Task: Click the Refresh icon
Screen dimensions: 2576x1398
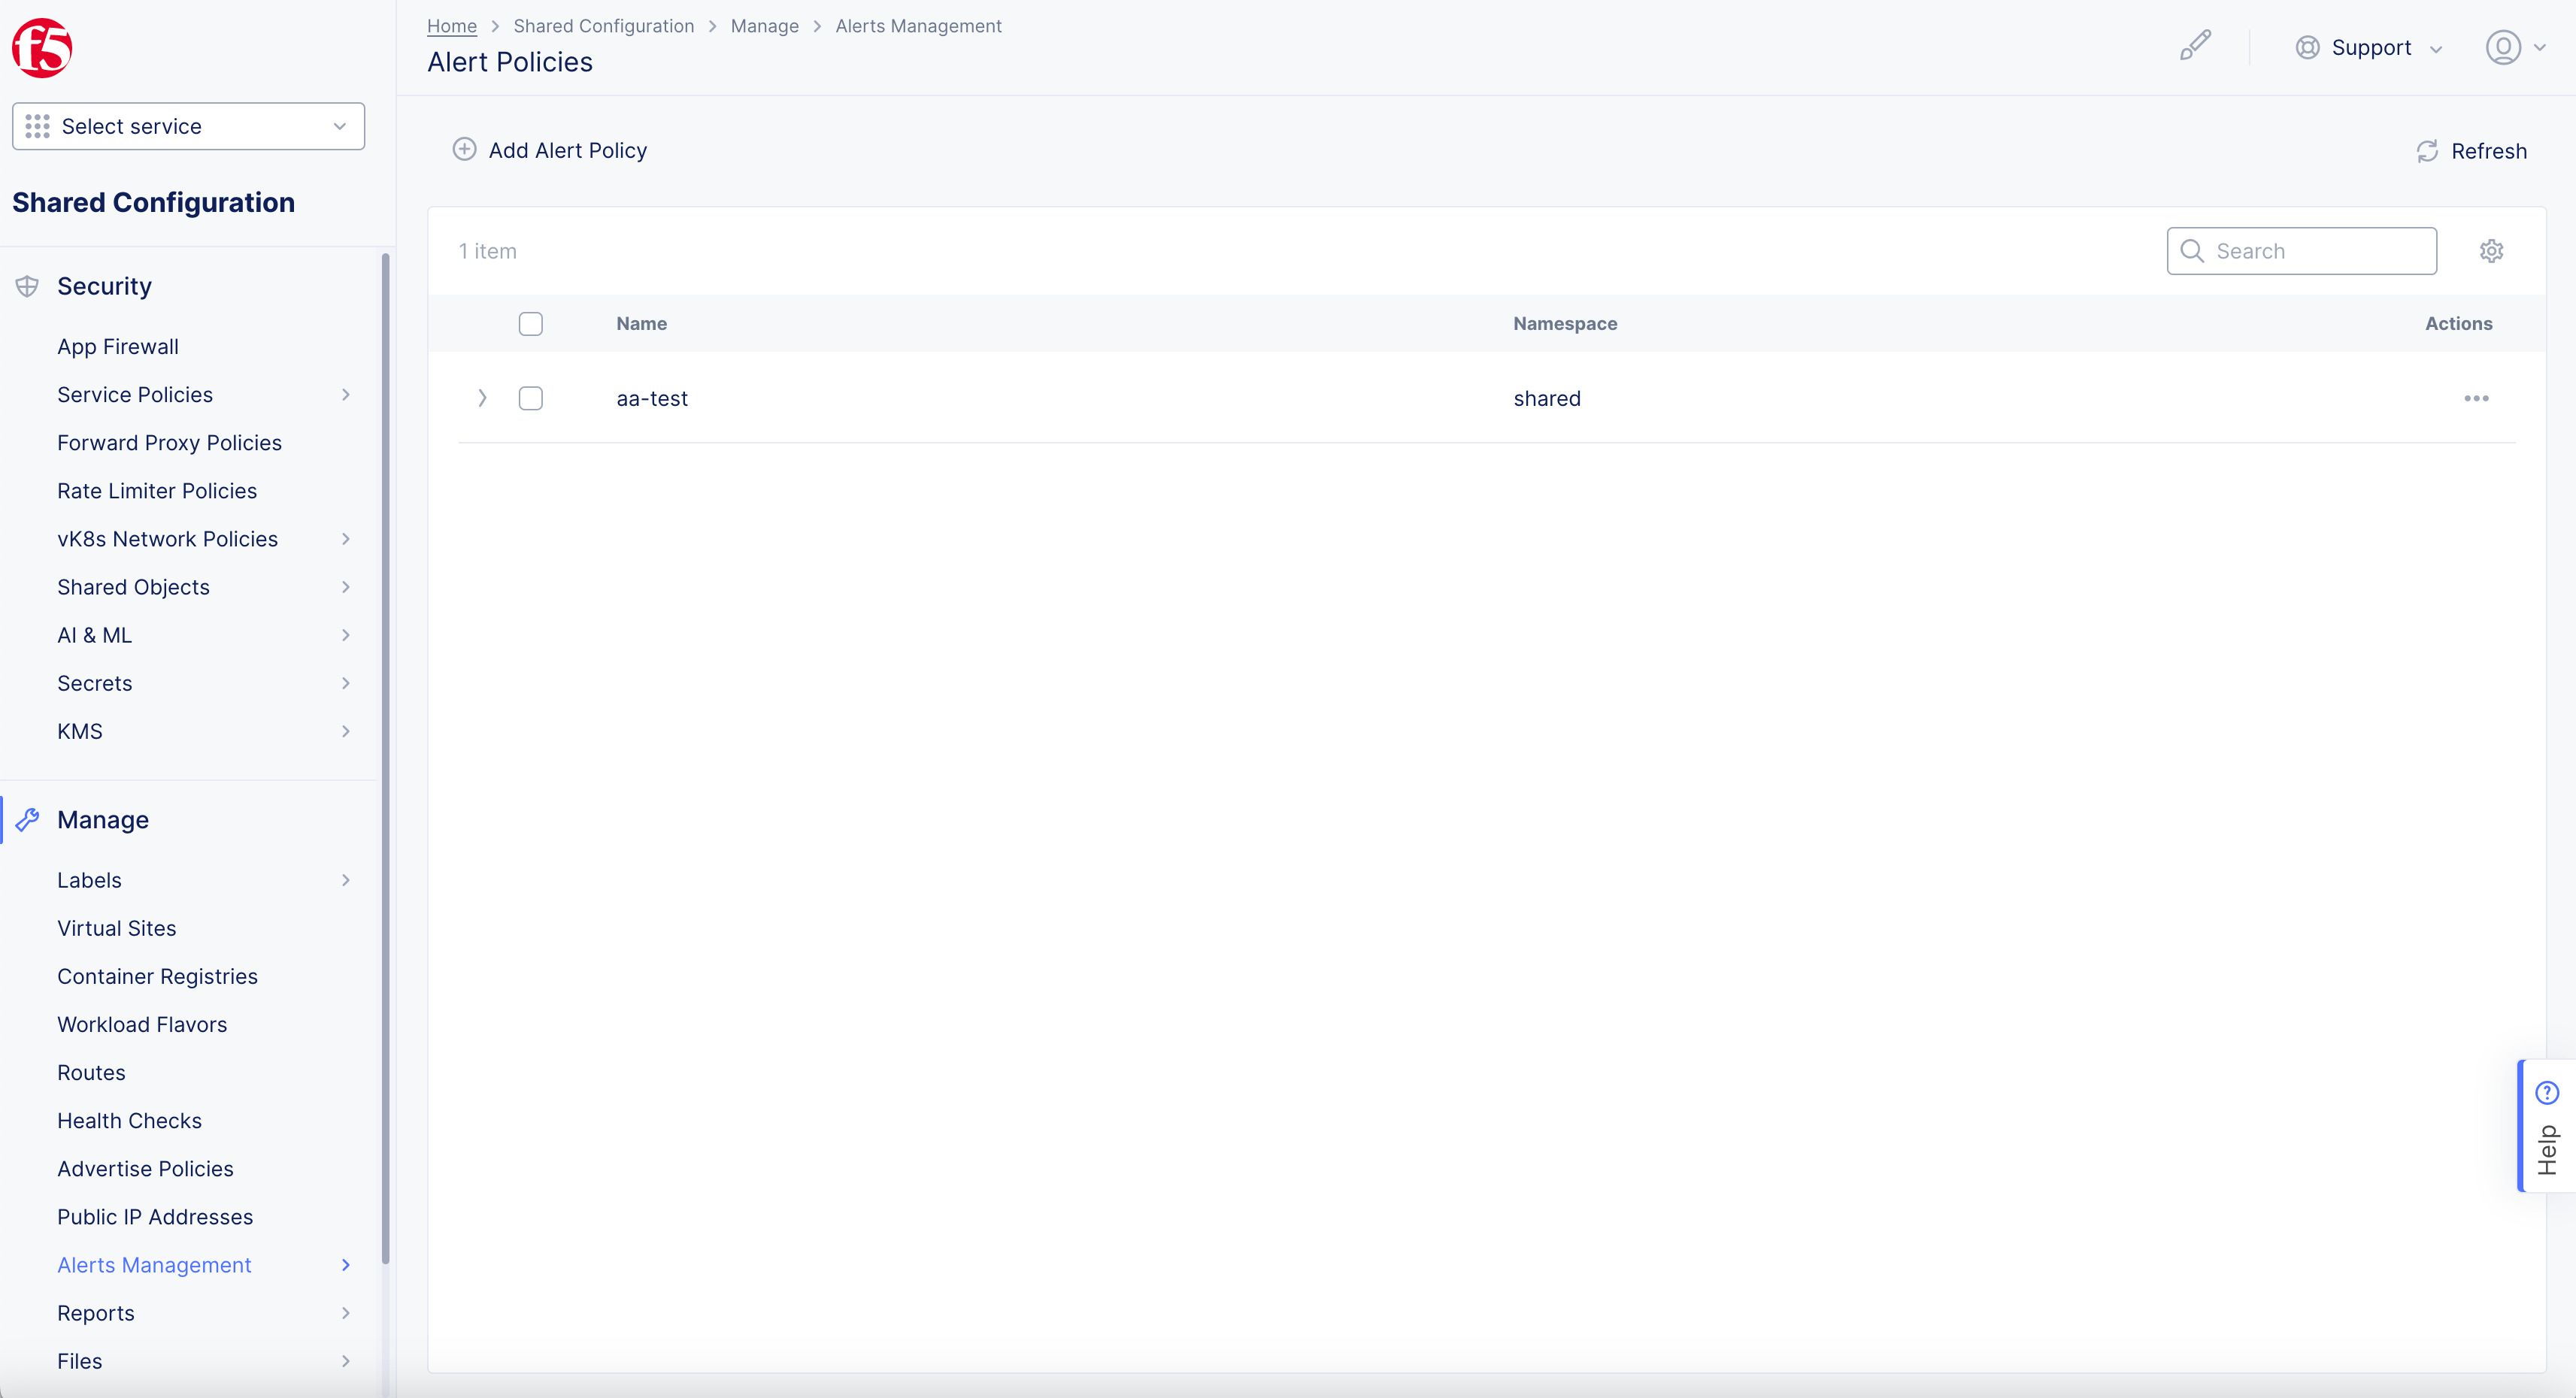Action: pyautogui.click(x=2427, y=151)
